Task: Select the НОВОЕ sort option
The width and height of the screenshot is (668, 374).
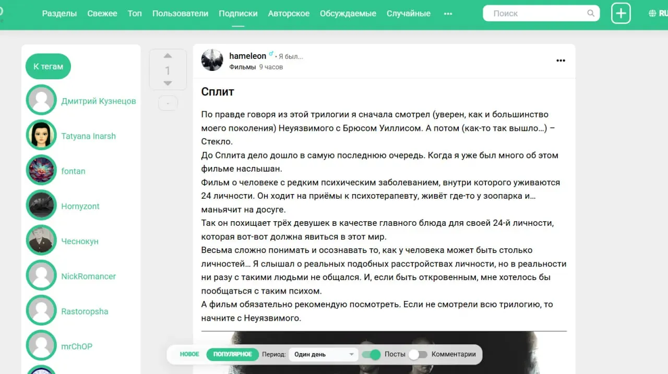Action: (x=189, y=354)
